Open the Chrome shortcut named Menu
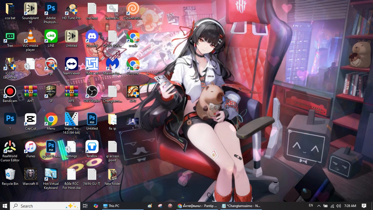The width and height of the screenshot is (373, 210). click(51, 122)
